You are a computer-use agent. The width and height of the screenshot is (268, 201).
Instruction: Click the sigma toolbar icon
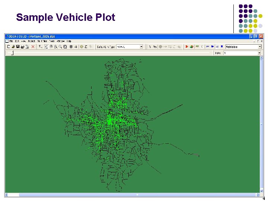(86, 47)
